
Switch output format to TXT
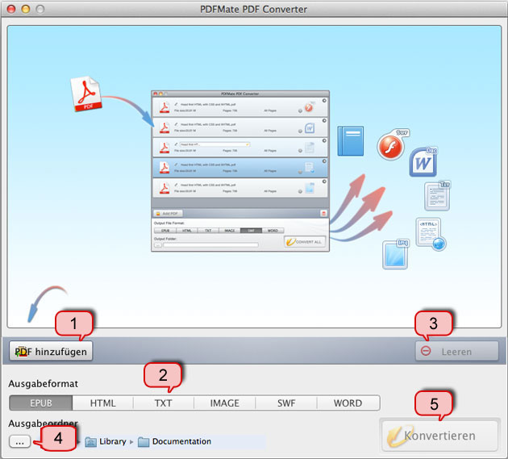pyautogui.click(x=163, y=403)
